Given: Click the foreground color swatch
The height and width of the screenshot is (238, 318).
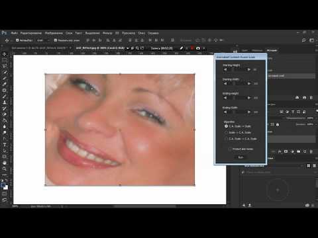Looking at the screenshot, I should tap(3, 185).
